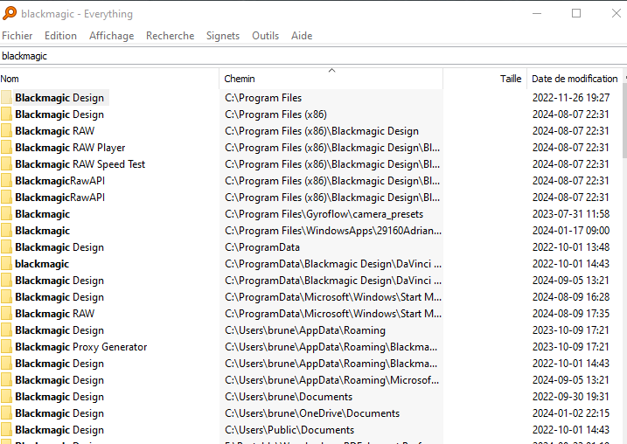Click folder icon of Blackmagic RAW Speed Test
The height and width of the screenshot is (444, 627).
pos(6,163)
